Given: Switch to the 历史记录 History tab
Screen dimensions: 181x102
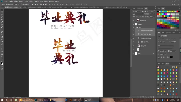Looking at the screenshot, I should (x=168, y=33).
